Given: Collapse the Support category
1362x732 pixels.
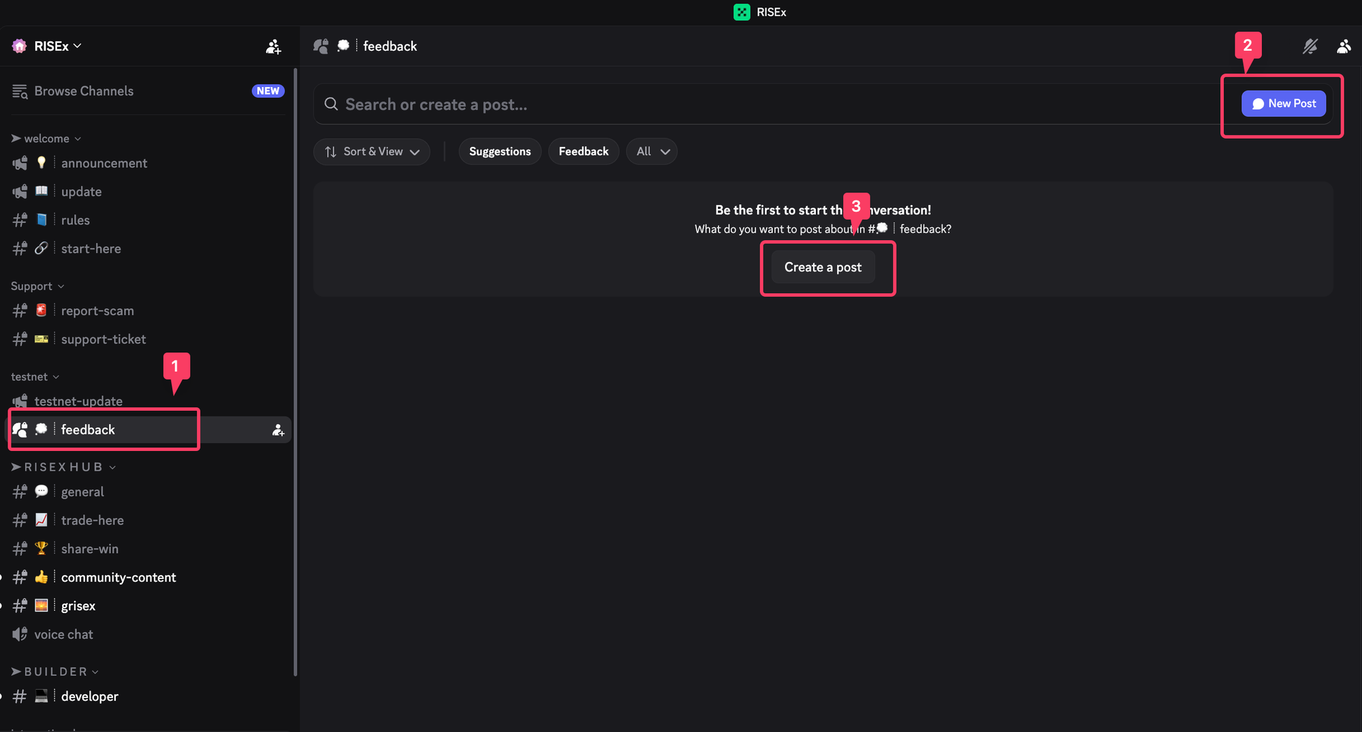Looking at the screenshot, I should (37, 286).
